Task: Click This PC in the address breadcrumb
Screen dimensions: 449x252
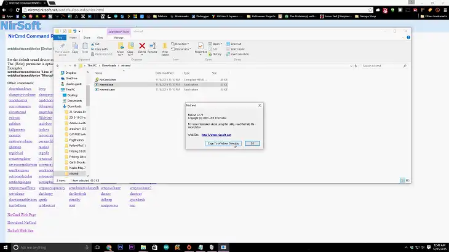Action: pos(92,66)
